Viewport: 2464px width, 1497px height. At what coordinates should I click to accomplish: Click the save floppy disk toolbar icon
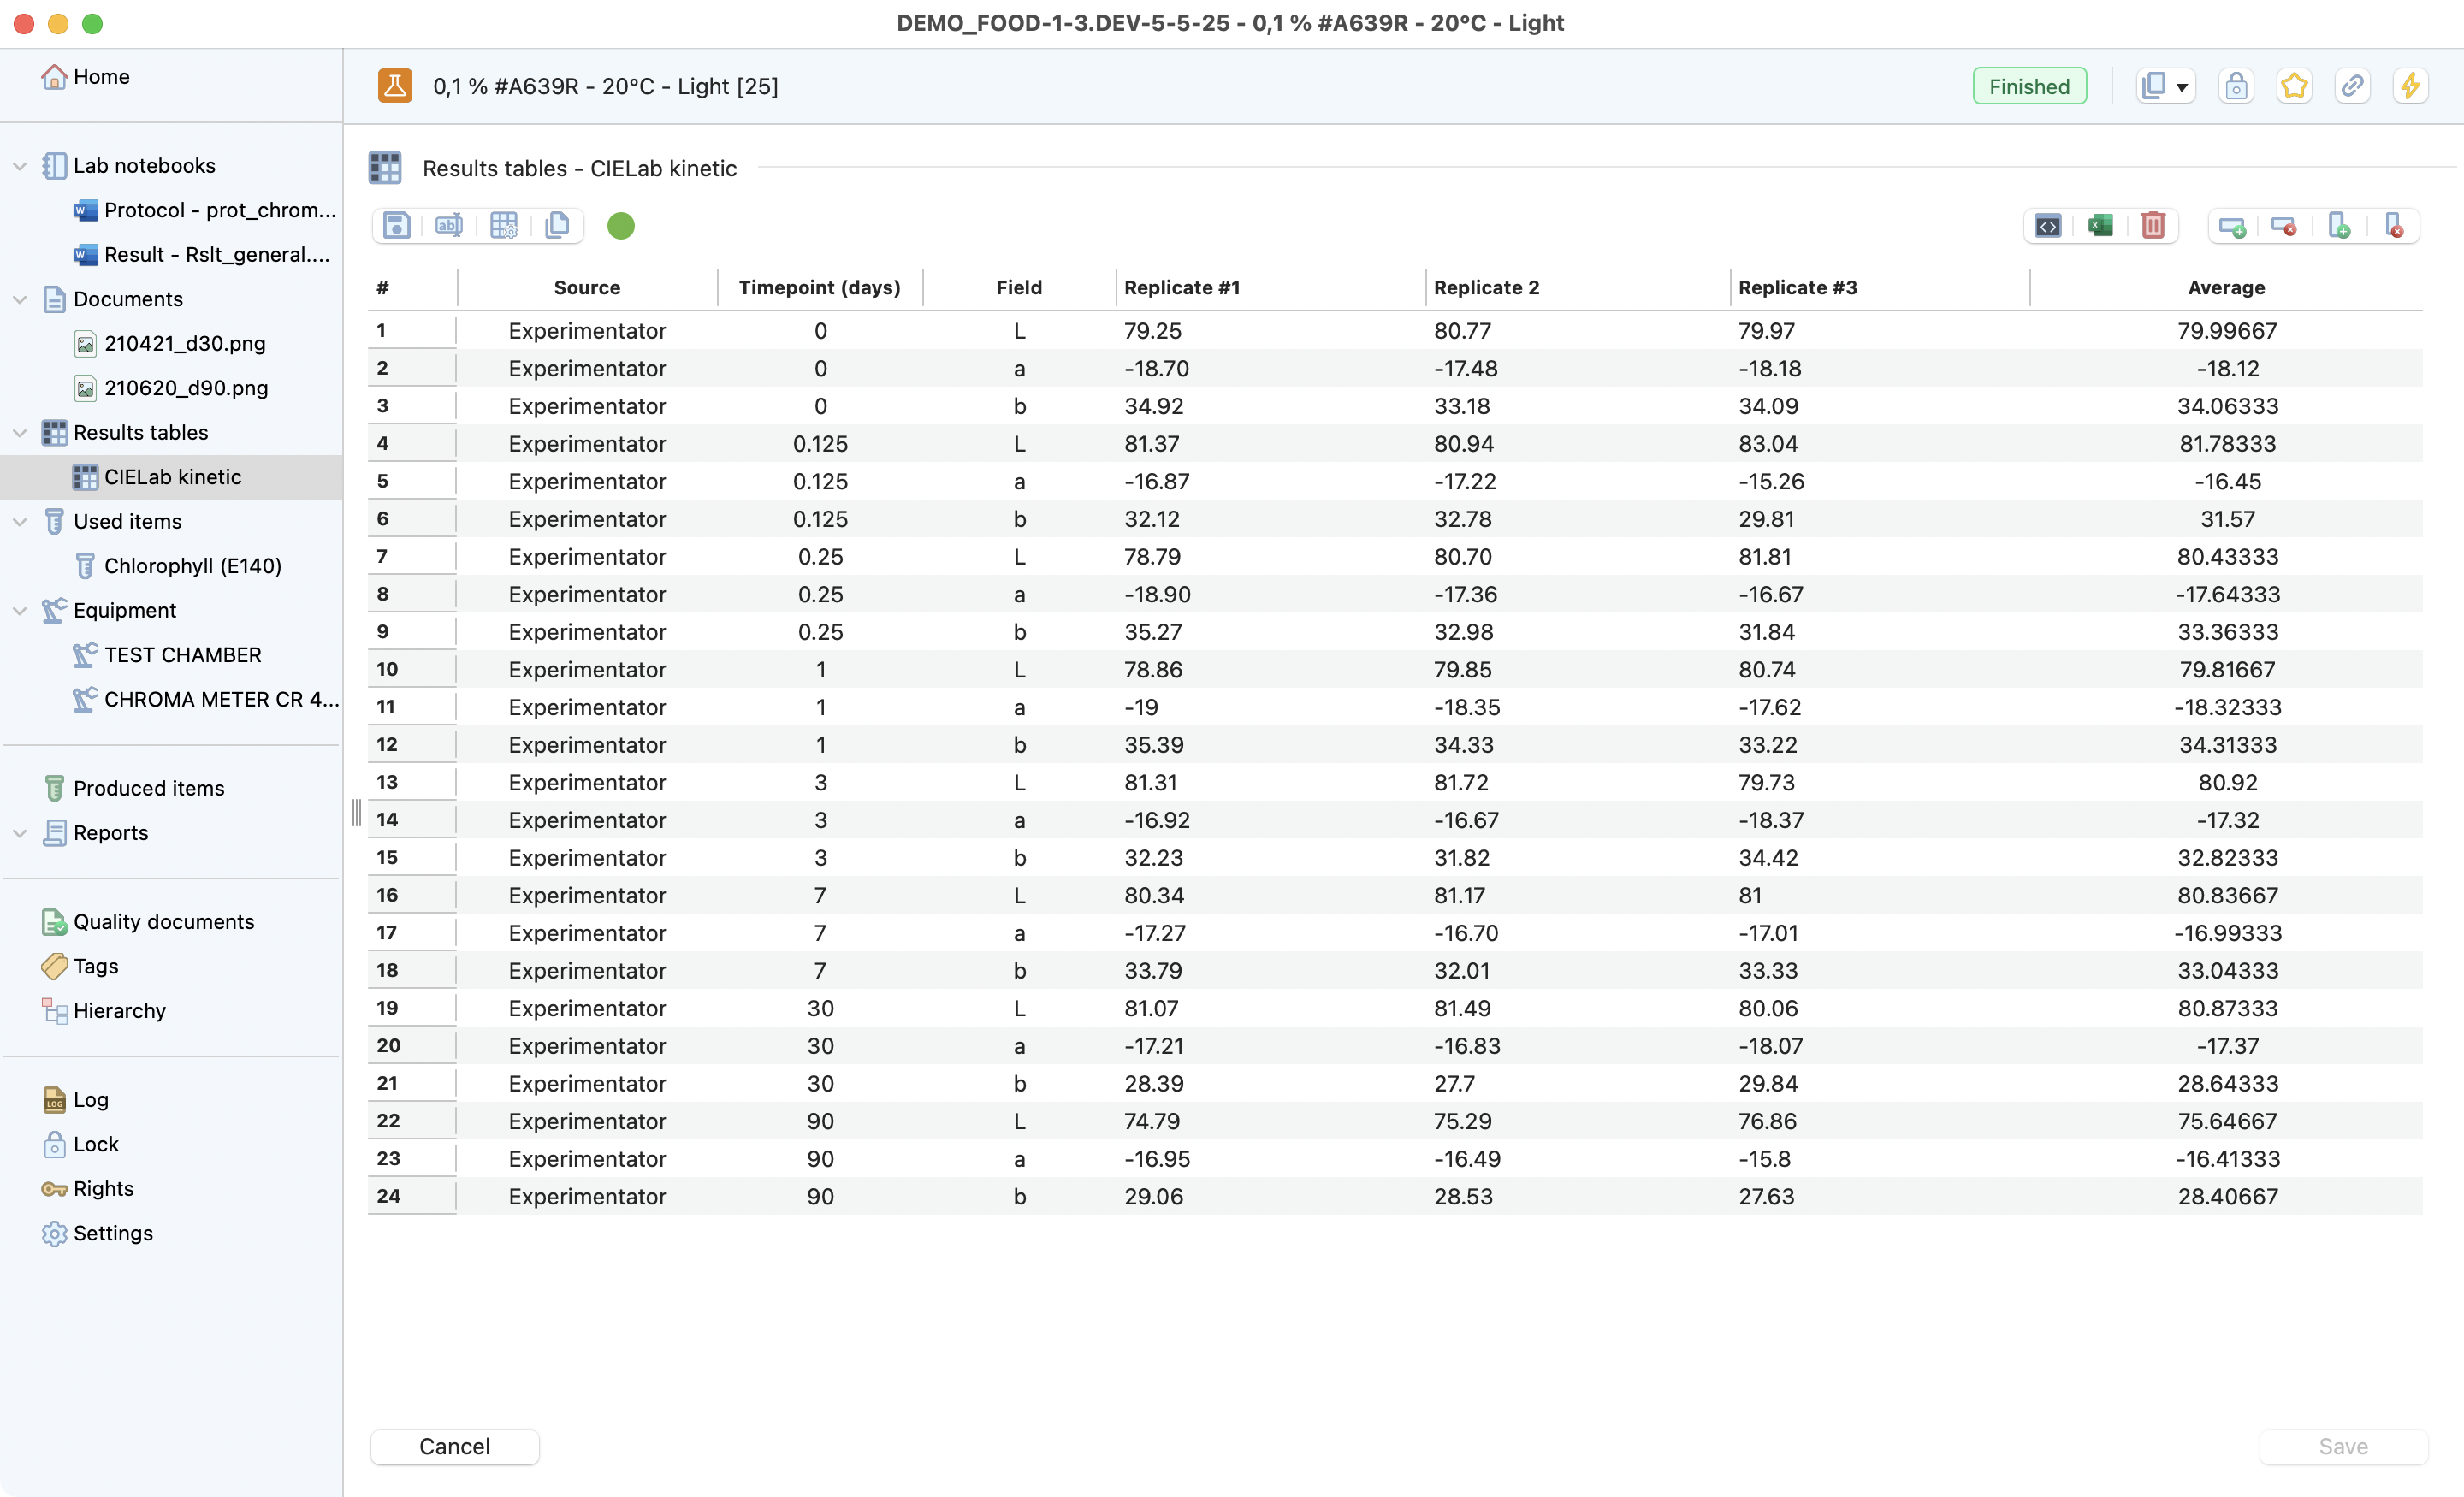pos(396,226)
